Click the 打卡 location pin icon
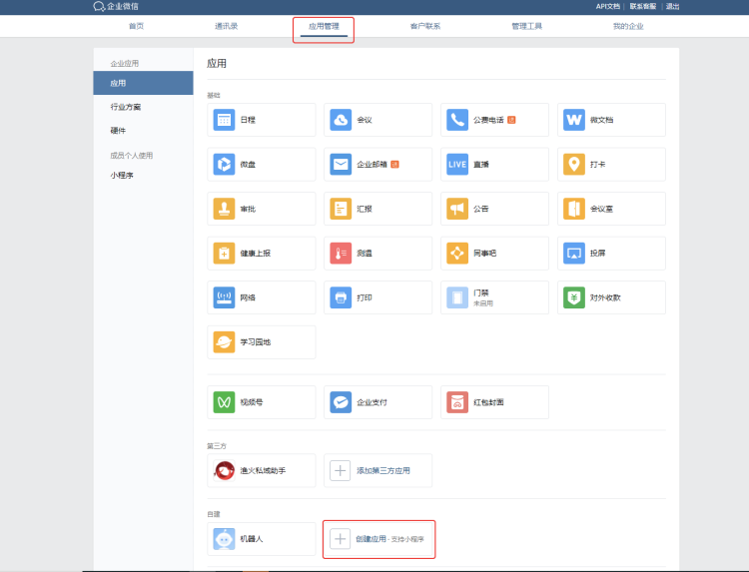Viewport: 749px width, 572px height. (x=574, y=165)
